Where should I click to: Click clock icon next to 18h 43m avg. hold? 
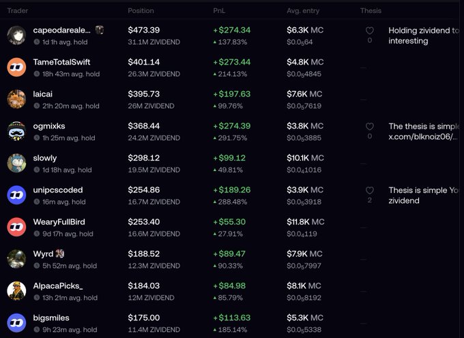click(x=36, y=74)
